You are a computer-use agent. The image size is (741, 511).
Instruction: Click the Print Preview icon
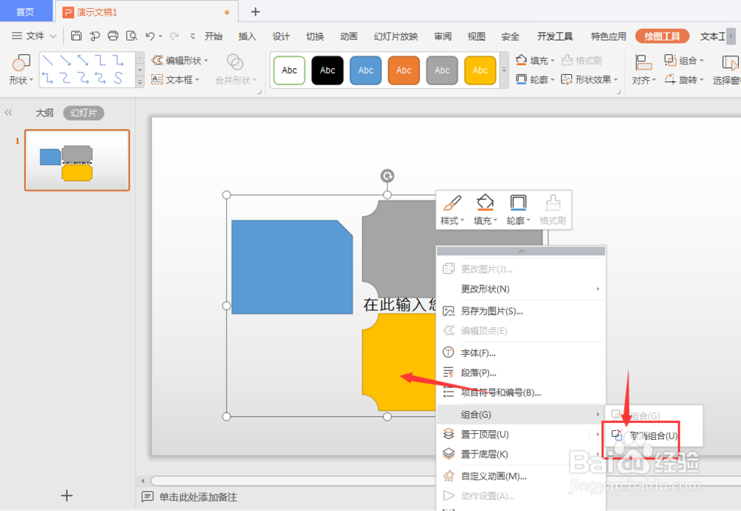(x=131, y=36)
